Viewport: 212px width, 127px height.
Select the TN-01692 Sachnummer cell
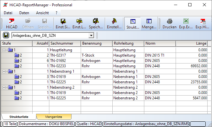pyautogui.click(x=65, y=61)
